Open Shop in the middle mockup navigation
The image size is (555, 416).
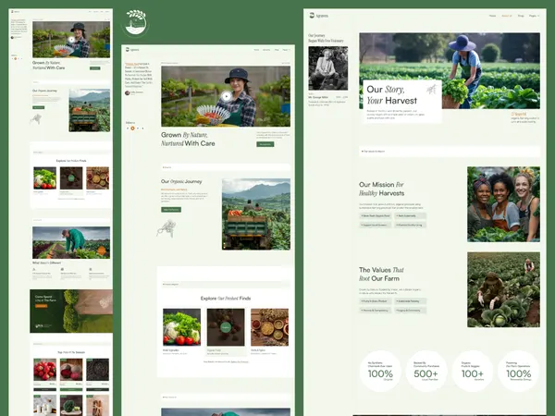point(277,50)
